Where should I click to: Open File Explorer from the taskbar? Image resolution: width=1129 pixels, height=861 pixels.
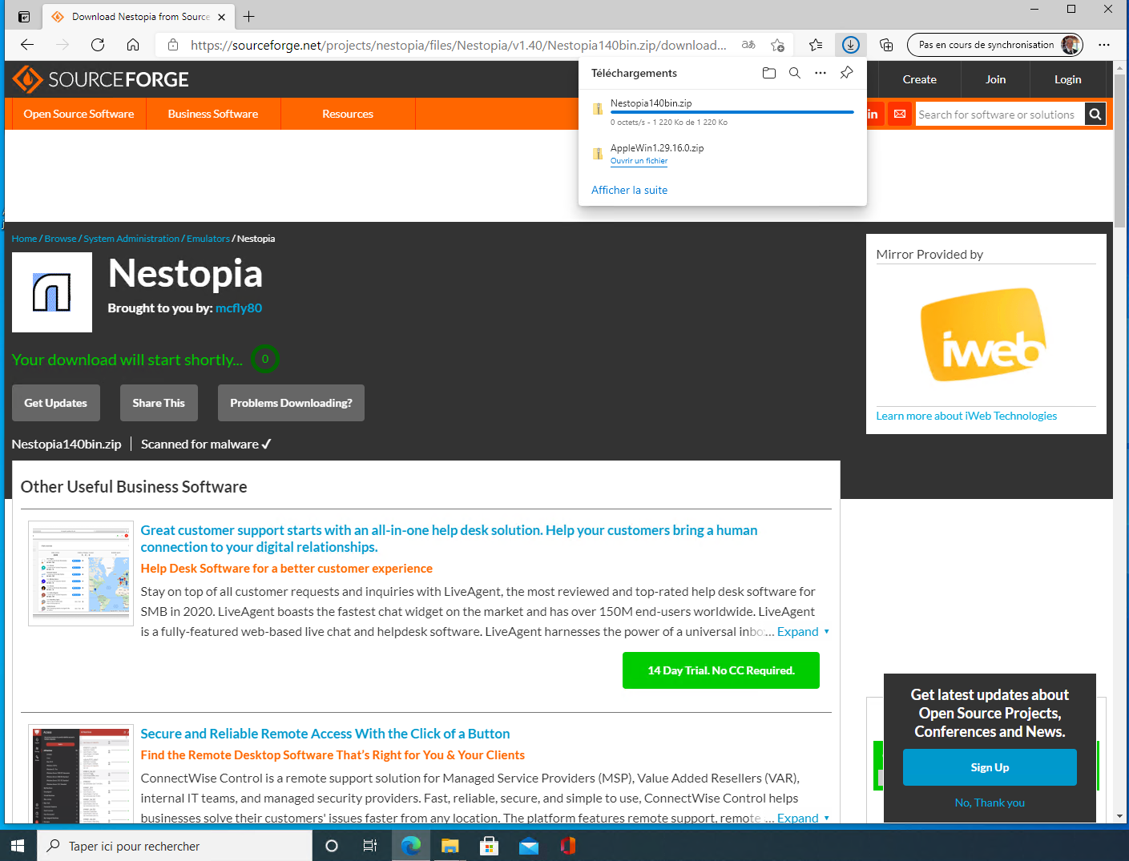point(450,846)
